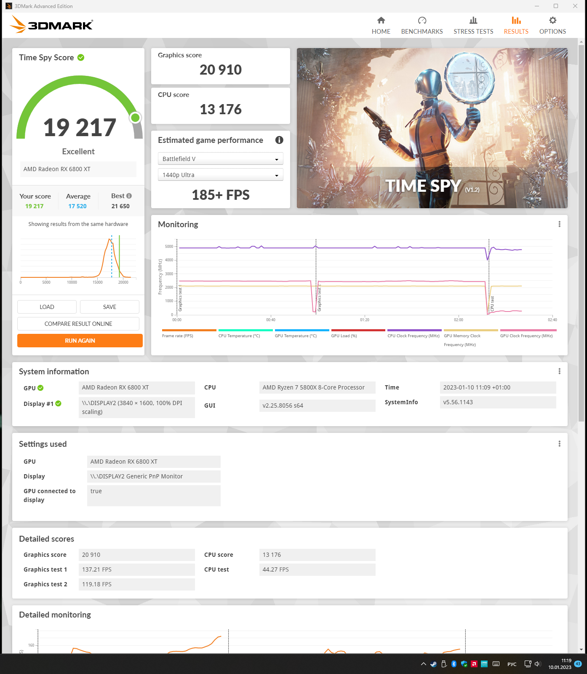This screenshot has height=674, width=587.
Task: Expand the Battlefield V game dropdown
Action: (220, 159)
